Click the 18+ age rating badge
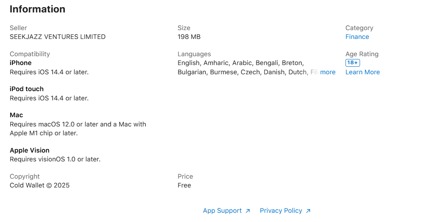 tap(352, 63)
